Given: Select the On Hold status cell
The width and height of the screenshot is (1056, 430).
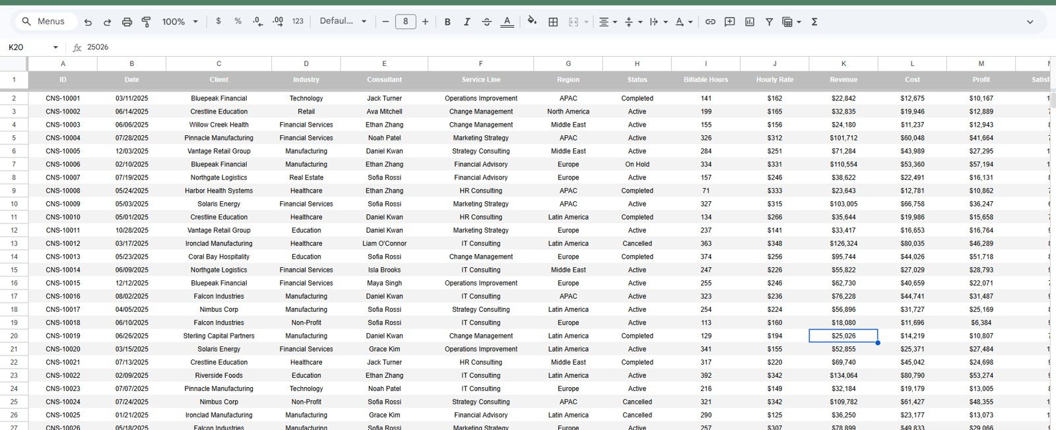Looking at the screenshot, I should [637, 164].
